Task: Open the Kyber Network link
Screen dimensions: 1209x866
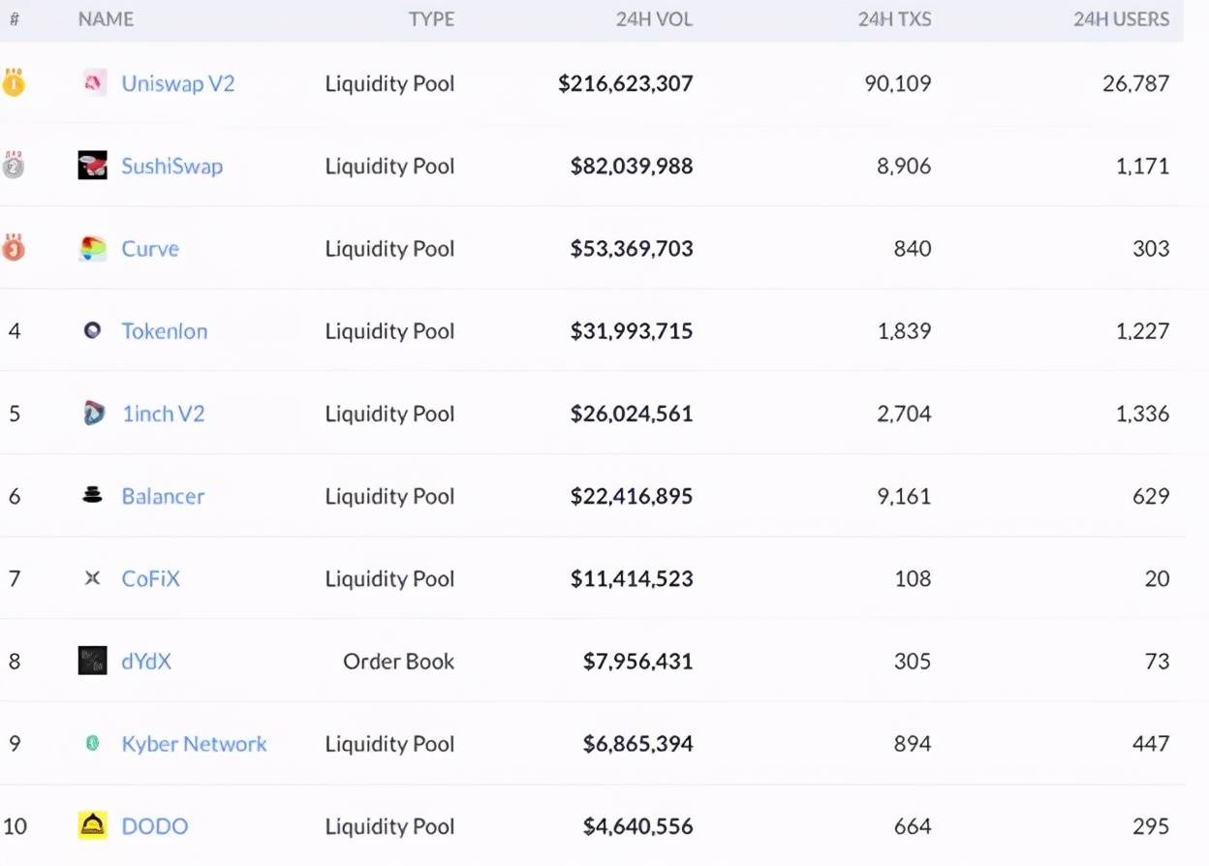Action: pos(194,744)
